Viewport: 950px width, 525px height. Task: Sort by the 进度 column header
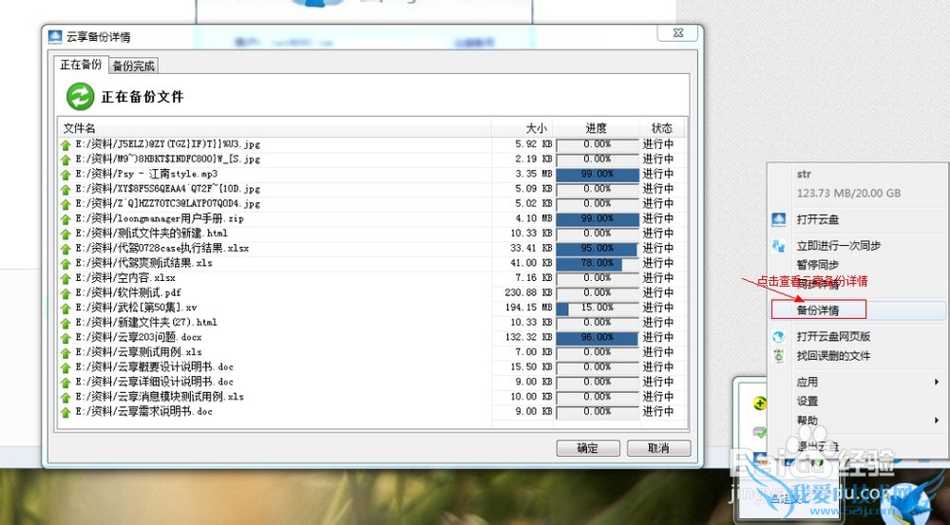click(597, 128)
